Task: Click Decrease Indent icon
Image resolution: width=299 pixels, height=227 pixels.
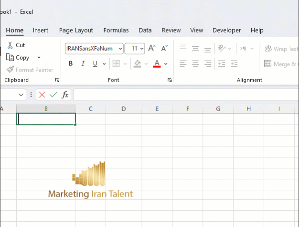Action: [x=222, y=63]
